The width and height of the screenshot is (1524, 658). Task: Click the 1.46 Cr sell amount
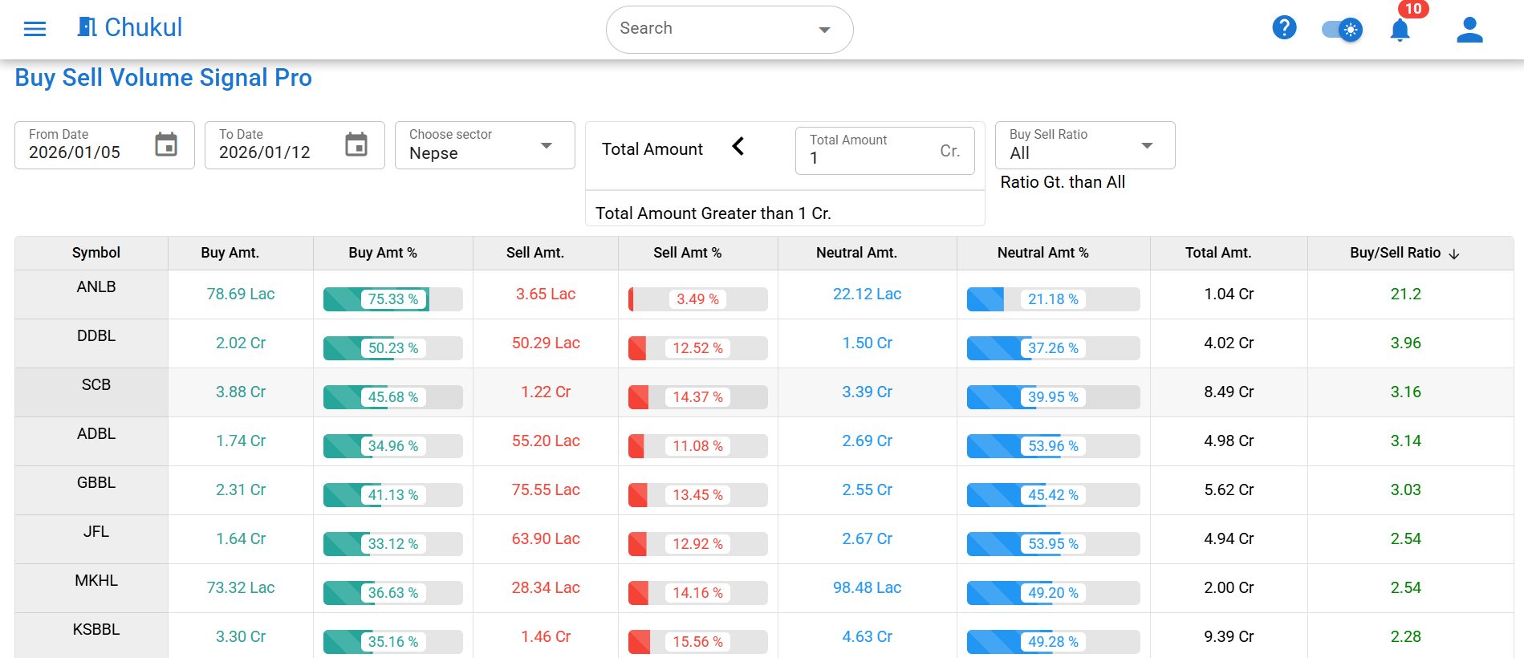pos(546,636)
